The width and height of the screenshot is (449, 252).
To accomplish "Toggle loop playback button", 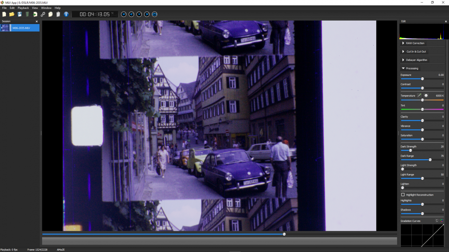I will (155, 14).
